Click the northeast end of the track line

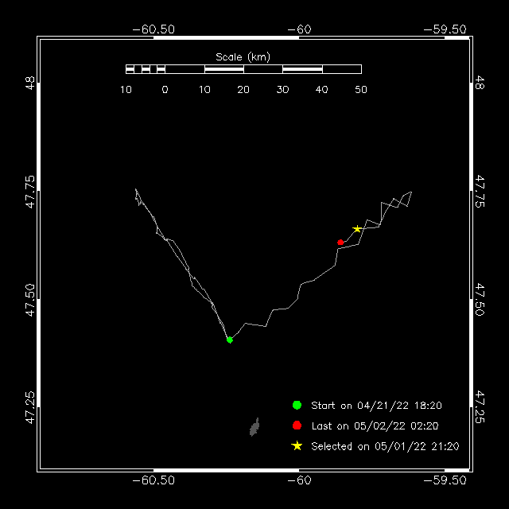(411, 192)
